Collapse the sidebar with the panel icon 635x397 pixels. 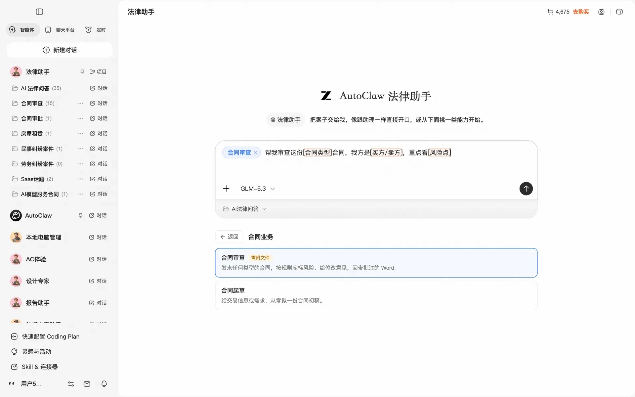(39, 12)
